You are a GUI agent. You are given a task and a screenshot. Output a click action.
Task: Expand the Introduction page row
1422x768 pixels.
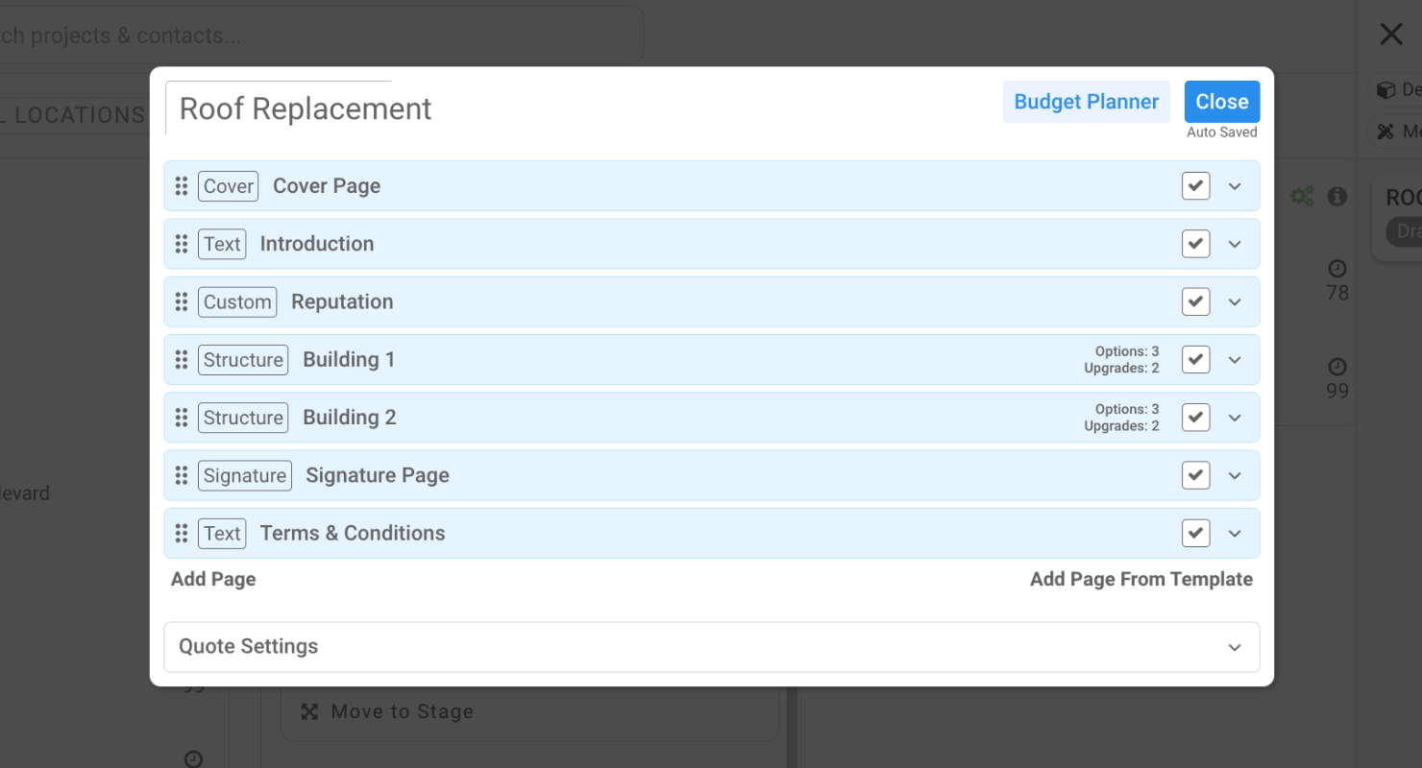(1235, 244)
